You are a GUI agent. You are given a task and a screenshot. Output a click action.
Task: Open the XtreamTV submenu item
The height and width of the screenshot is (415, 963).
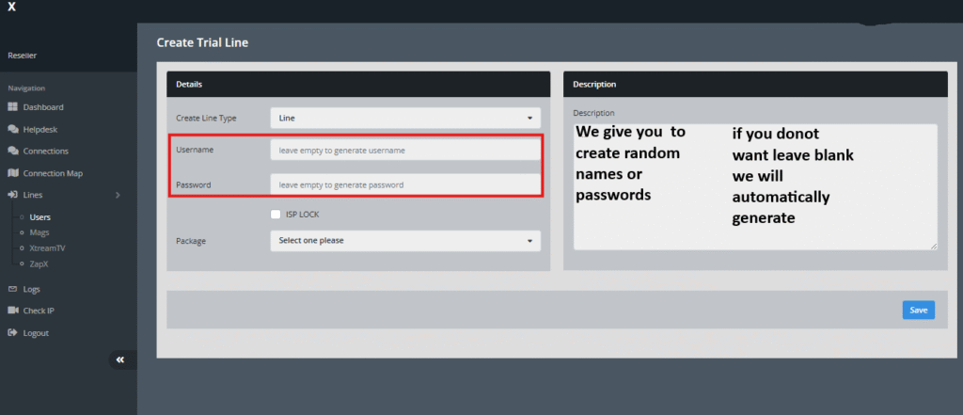[47, 247]
